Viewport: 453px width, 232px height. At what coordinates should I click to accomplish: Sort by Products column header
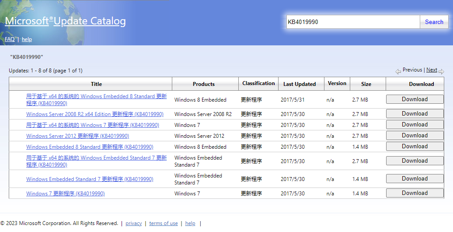(204, 84)
